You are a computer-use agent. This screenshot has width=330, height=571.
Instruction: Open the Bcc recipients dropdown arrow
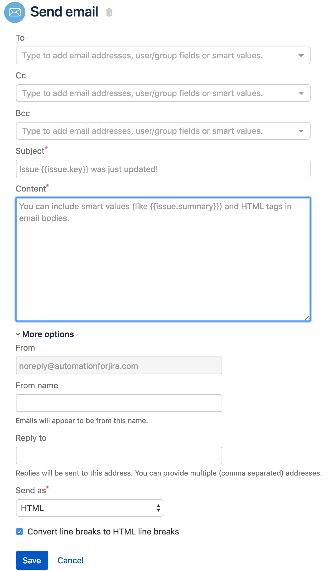pyautogui.click(x=301, y=131)
